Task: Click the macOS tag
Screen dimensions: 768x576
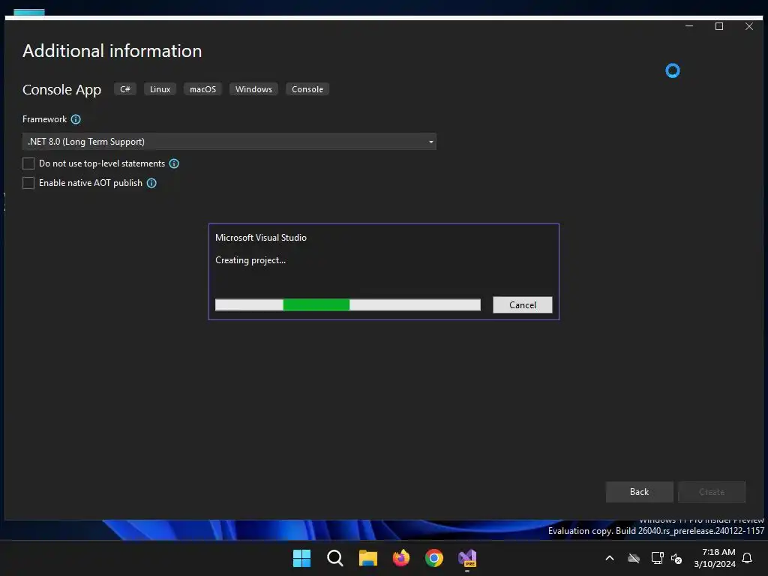Action: (202, 89)
